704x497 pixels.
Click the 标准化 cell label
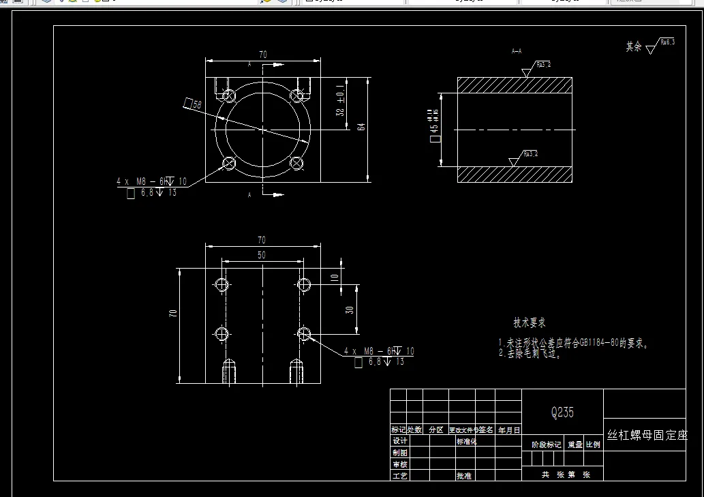pos(466,441)
